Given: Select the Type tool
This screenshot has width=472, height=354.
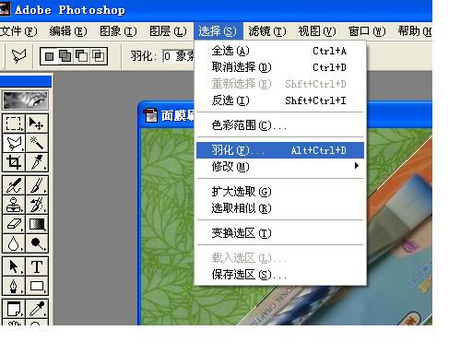Looking at the screenshot, I should click(x=37, y=266).
